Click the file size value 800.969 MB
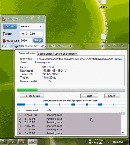The image size is (130, 145). click(x=48, y=67)
